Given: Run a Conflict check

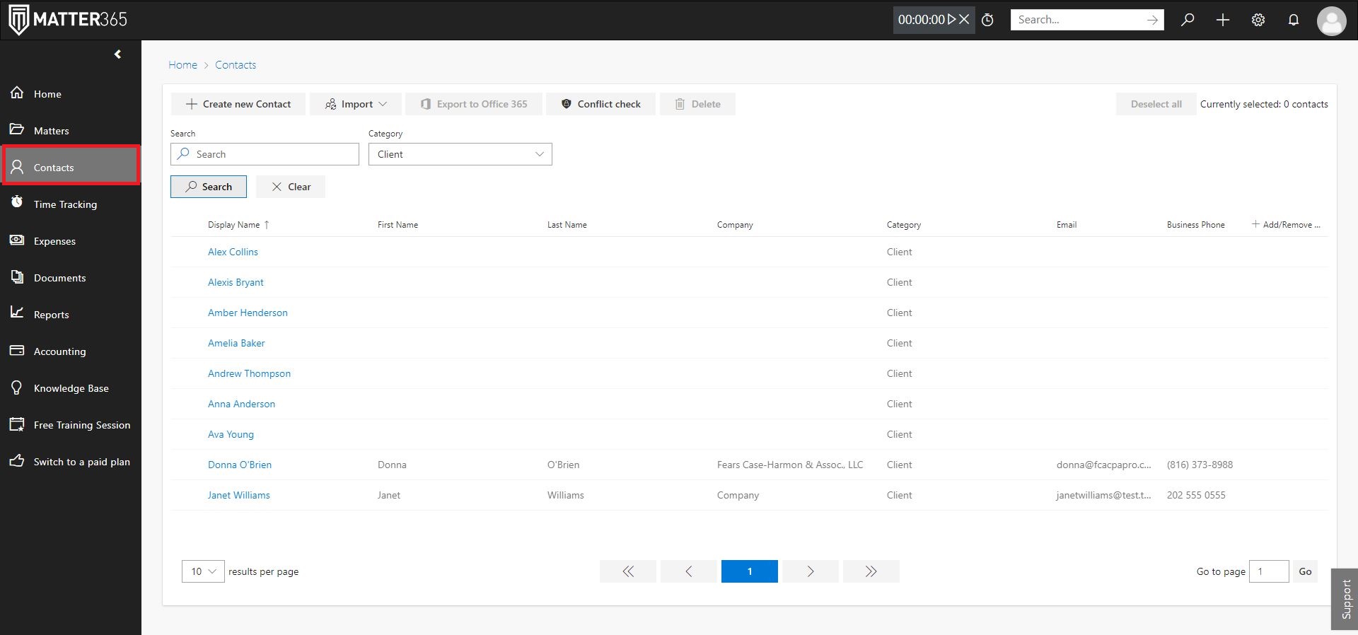Looking at the screenshot, I should [601, 104].
